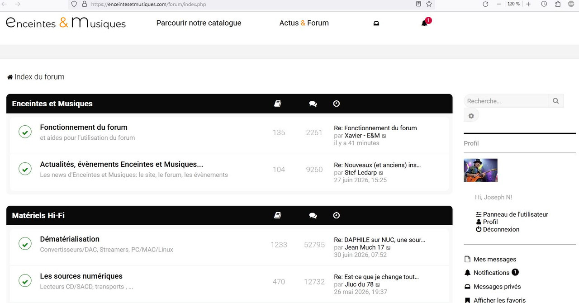This screenshot has width=579, height=303.
Task: Open advanced search gear icon
Action: (x=471, y=116)
